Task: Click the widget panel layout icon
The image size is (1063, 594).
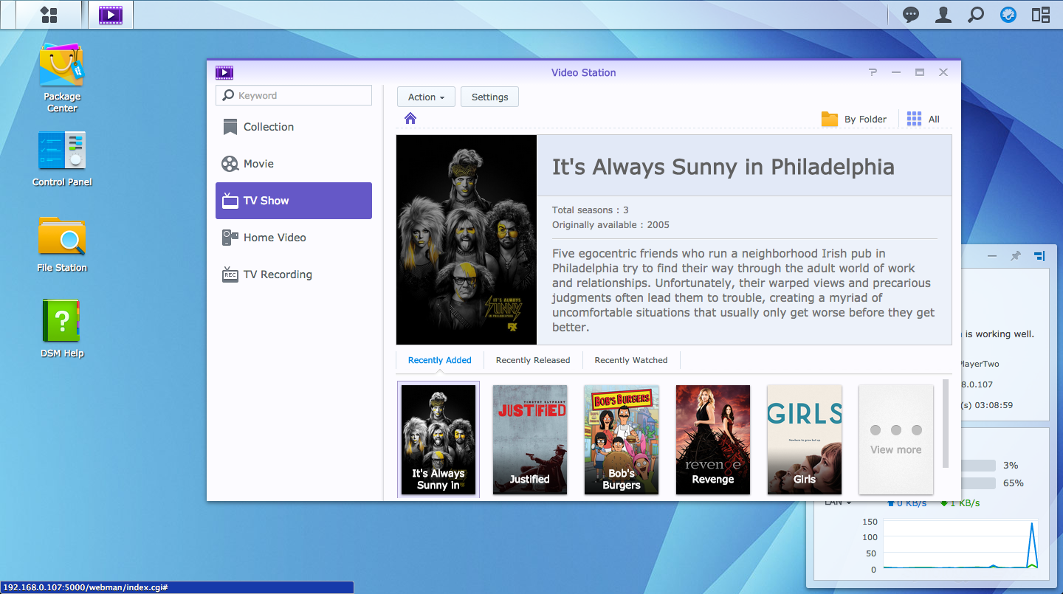Action: pyautogui.click(x=1039, y=256)
